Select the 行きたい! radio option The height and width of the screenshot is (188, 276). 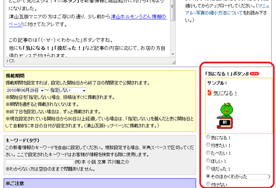click(209, 145)
